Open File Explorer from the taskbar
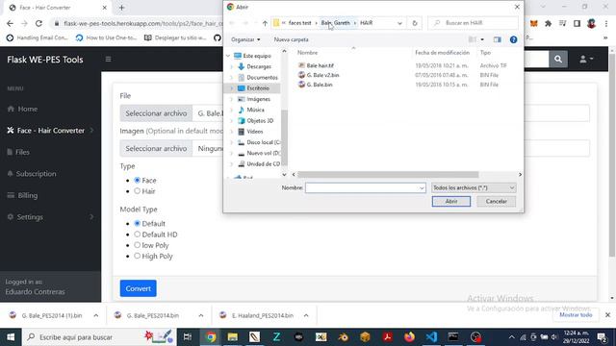 (x=233, y=337)
